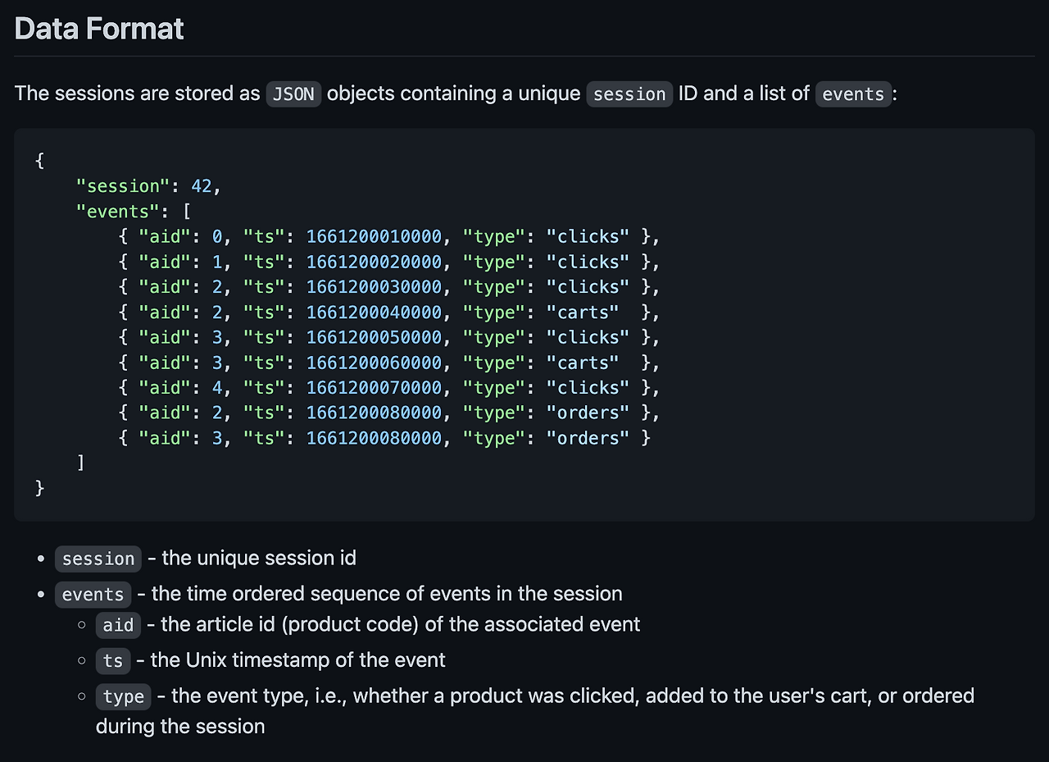Click the events code tag in intro sentence
This screenshot has width=1049, height=762.
[853, 94]
